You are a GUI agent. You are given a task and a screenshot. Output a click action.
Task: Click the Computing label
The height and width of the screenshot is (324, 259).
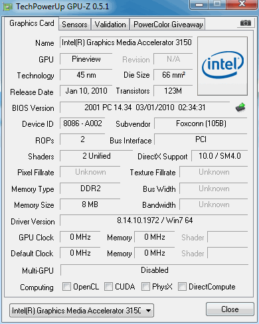click(x=37, y=287)
